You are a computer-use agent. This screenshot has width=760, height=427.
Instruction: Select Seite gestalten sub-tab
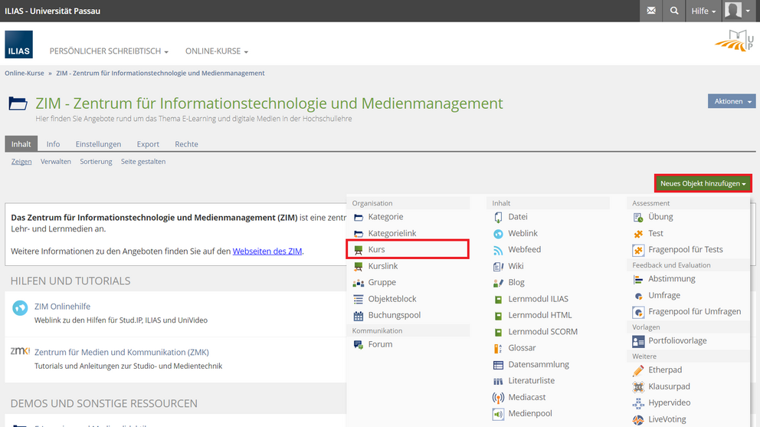[143, 162]
